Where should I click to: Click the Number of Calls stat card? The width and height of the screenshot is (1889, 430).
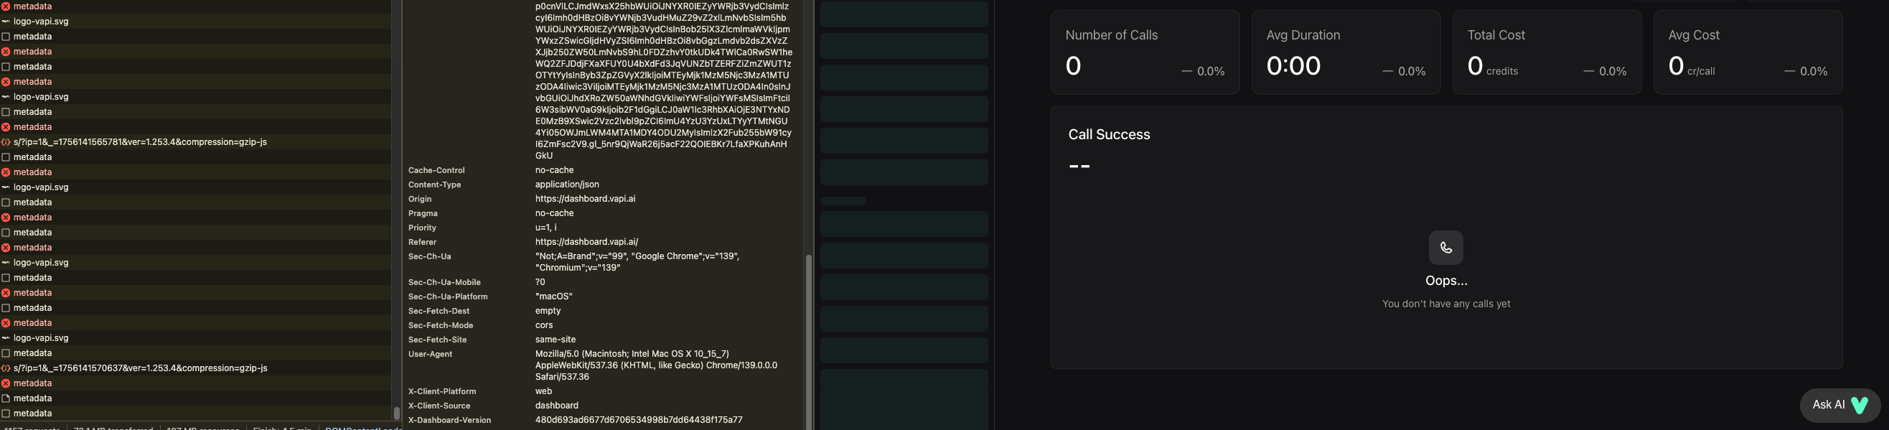click(x=1145, y=52)
